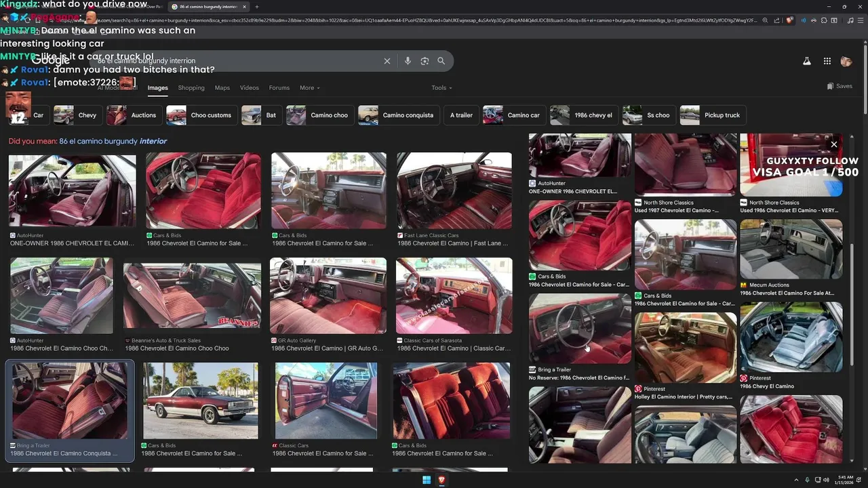Image resolution: width=868 pixels, height=488 pixels.
Task: Open the GR Auto Gallery image result
Action: pos(328,296)
